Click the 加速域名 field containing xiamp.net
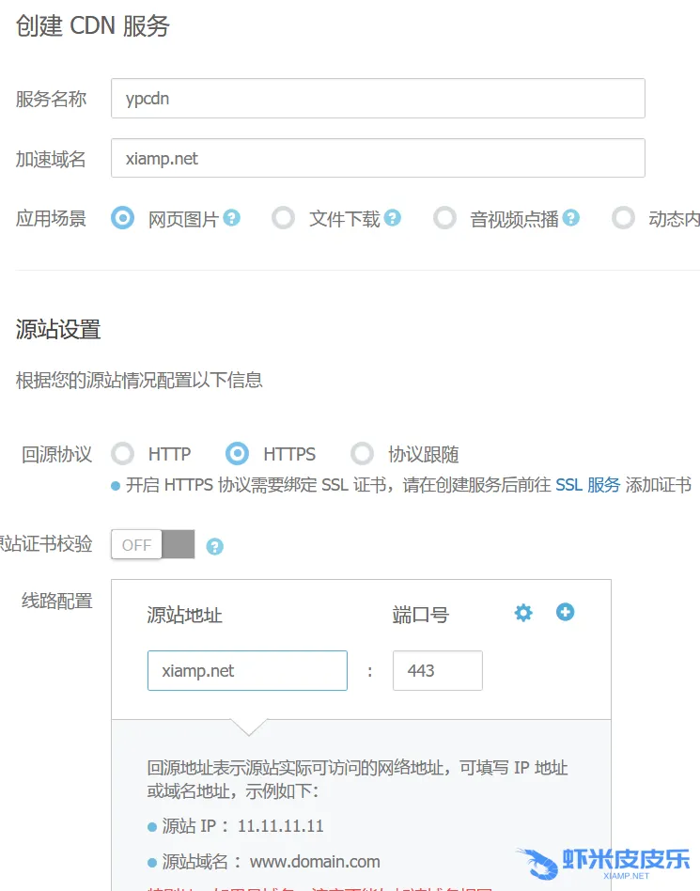 pyautogui.click(x=377, y=158)
